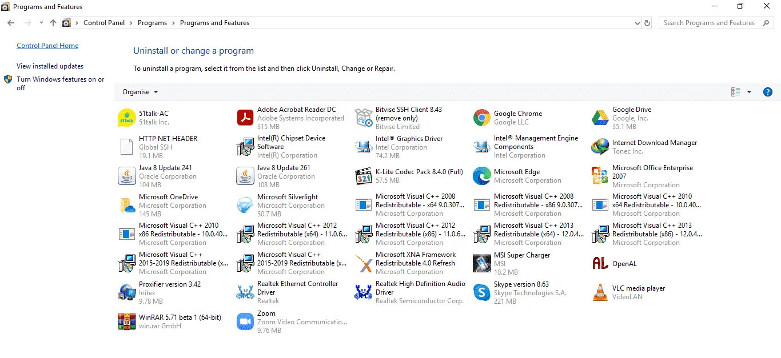Click the Microsoft OneDrive icon

pos(126,205)
